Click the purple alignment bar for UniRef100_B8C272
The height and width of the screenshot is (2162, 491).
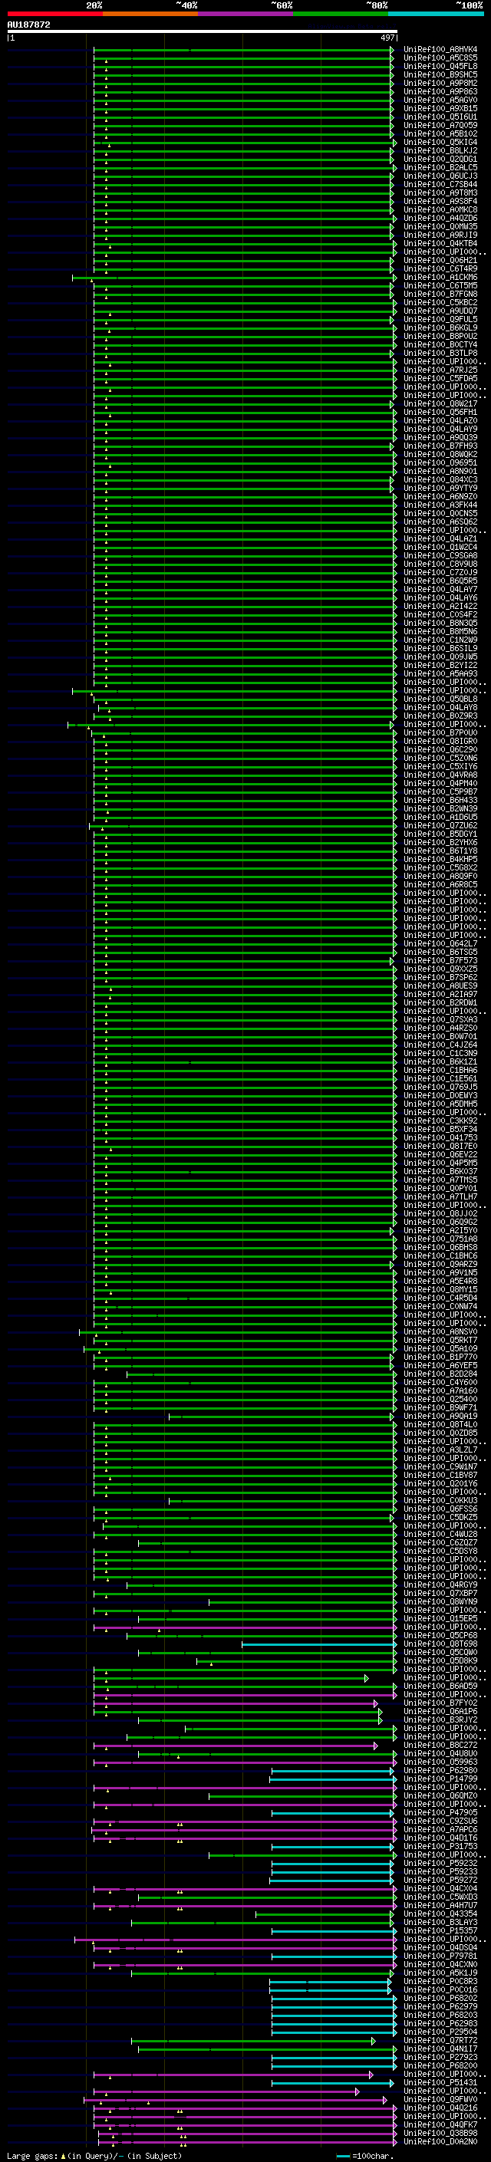coord(235,1746)
